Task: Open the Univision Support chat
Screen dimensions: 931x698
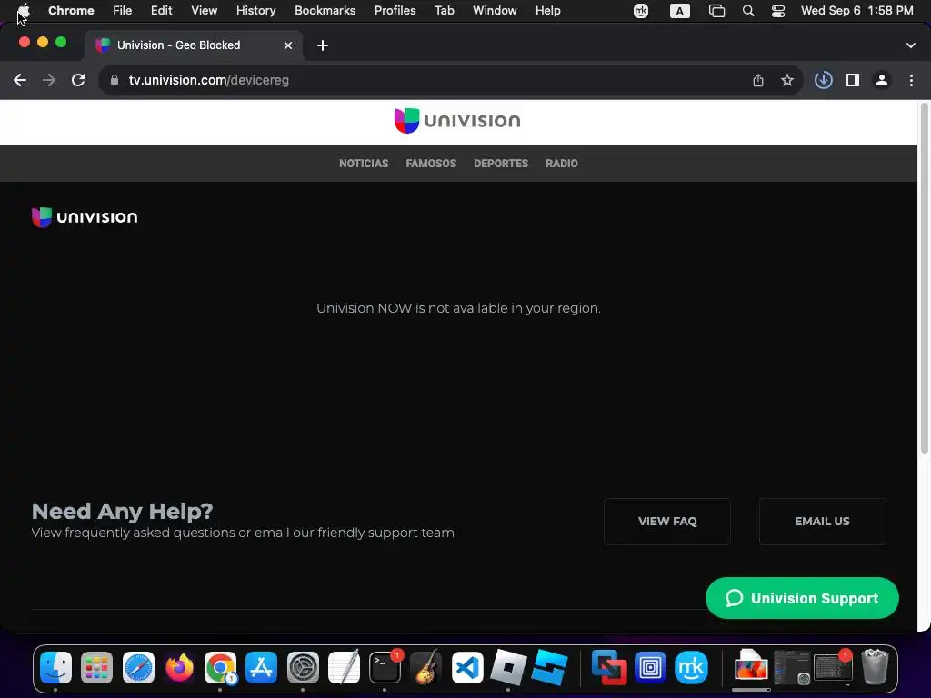Action: point(802,598)
